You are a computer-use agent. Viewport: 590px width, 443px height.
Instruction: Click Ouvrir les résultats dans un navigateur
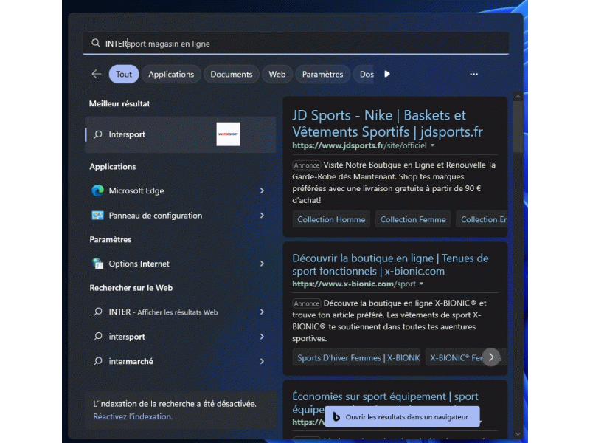coord(402,416)
